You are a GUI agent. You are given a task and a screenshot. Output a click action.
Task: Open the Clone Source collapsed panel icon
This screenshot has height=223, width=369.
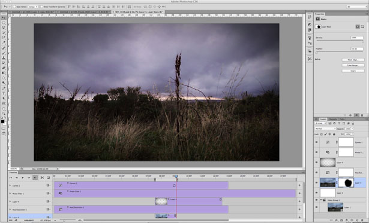click(x=310, y=51)
